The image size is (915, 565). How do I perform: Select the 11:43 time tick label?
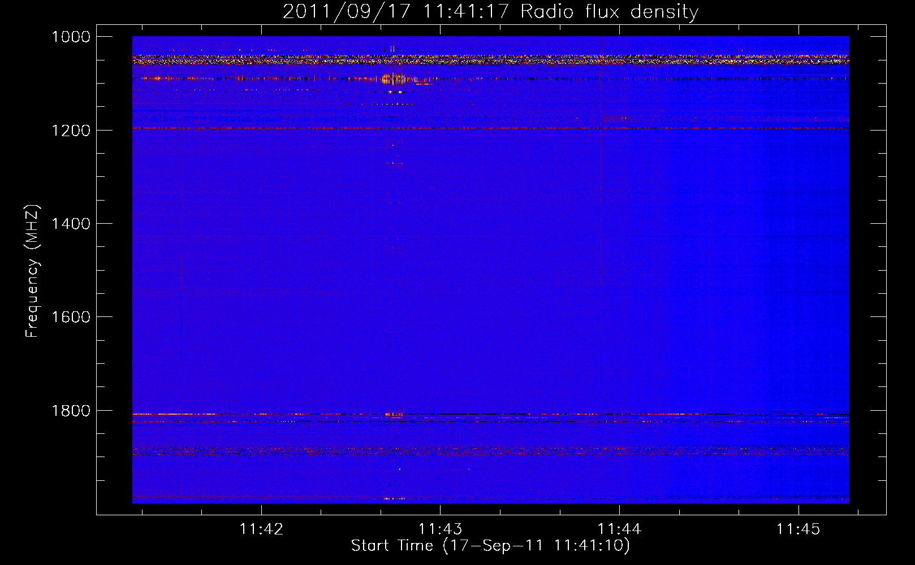click(x=440, y=529)
